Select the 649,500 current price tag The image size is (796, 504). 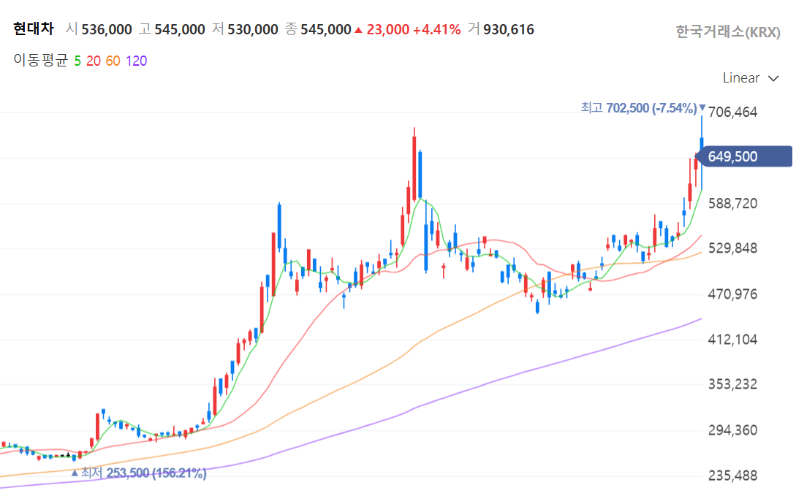[743, 156]
